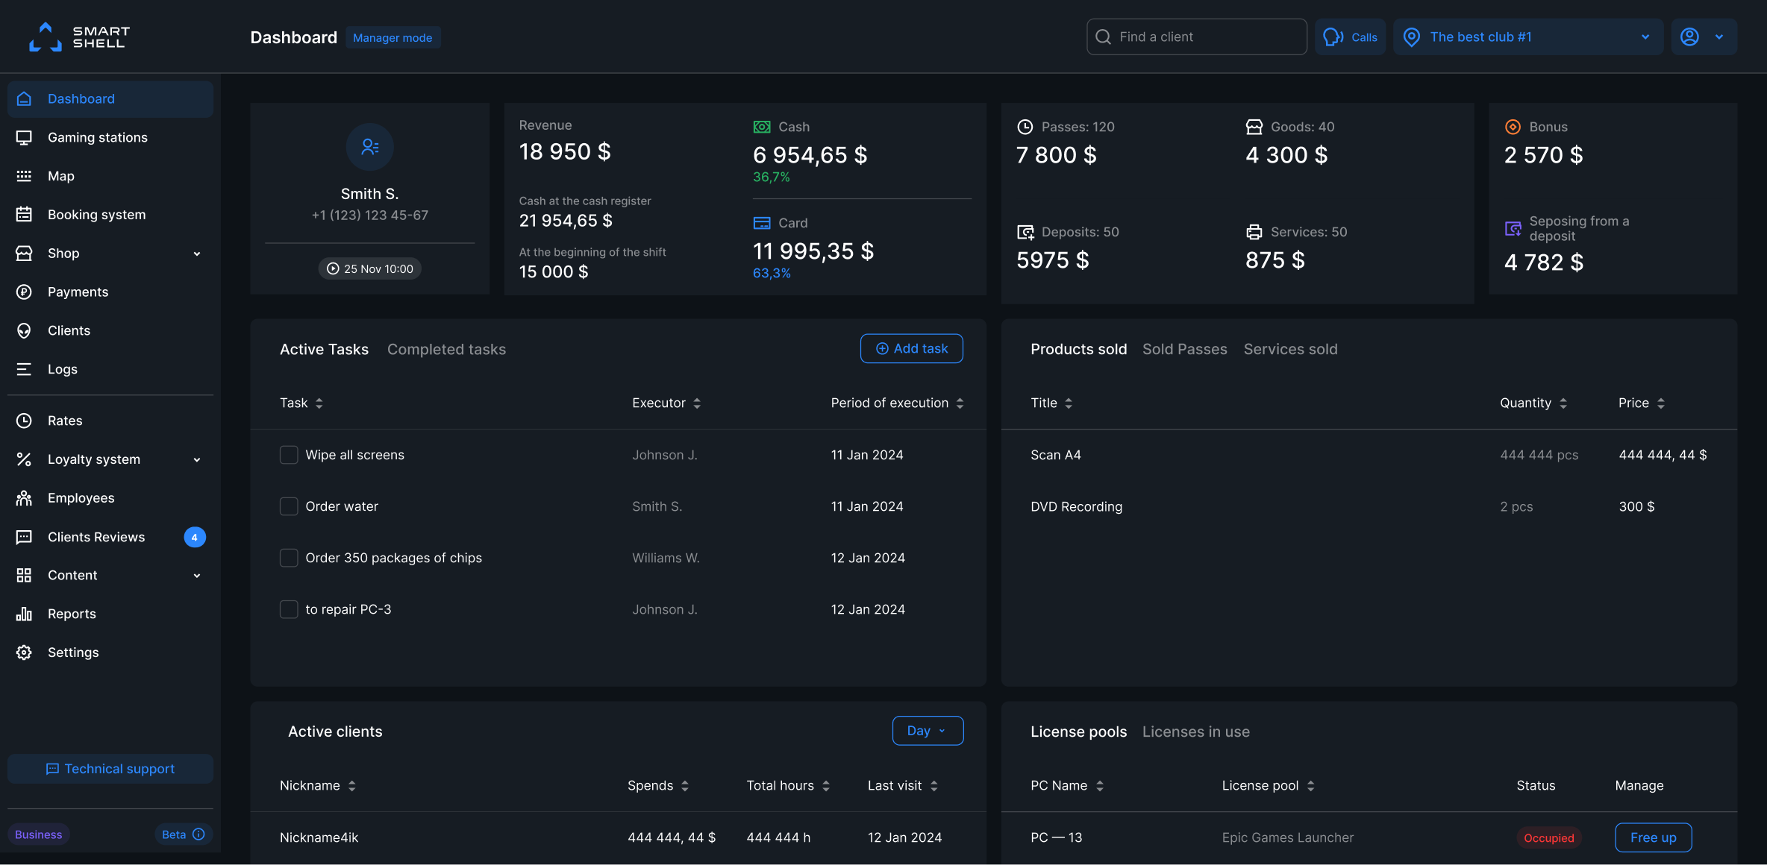Click the Clients Reviews icon
1767x865 pixels.
pyautogui.click(x=25, y=537)
